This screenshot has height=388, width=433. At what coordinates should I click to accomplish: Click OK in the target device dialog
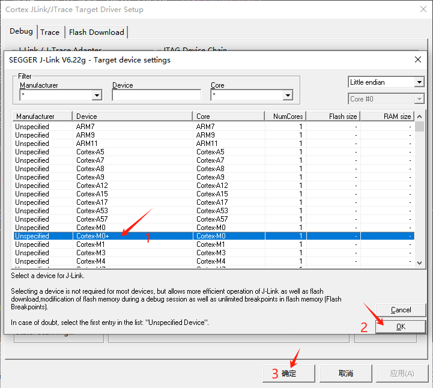[x=401, y=327]
